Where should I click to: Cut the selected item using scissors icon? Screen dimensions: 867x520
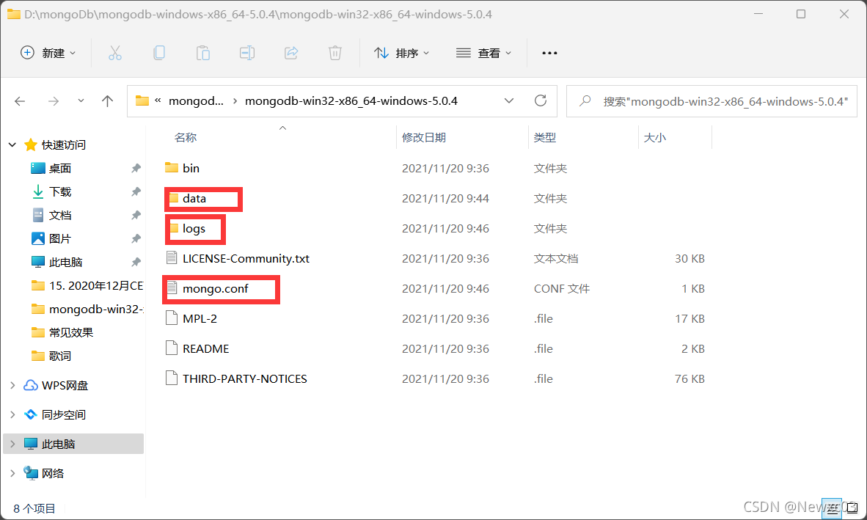115,52
